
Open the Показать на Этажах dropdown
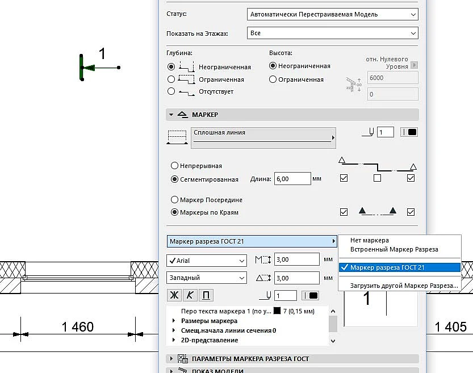(332, 33)
